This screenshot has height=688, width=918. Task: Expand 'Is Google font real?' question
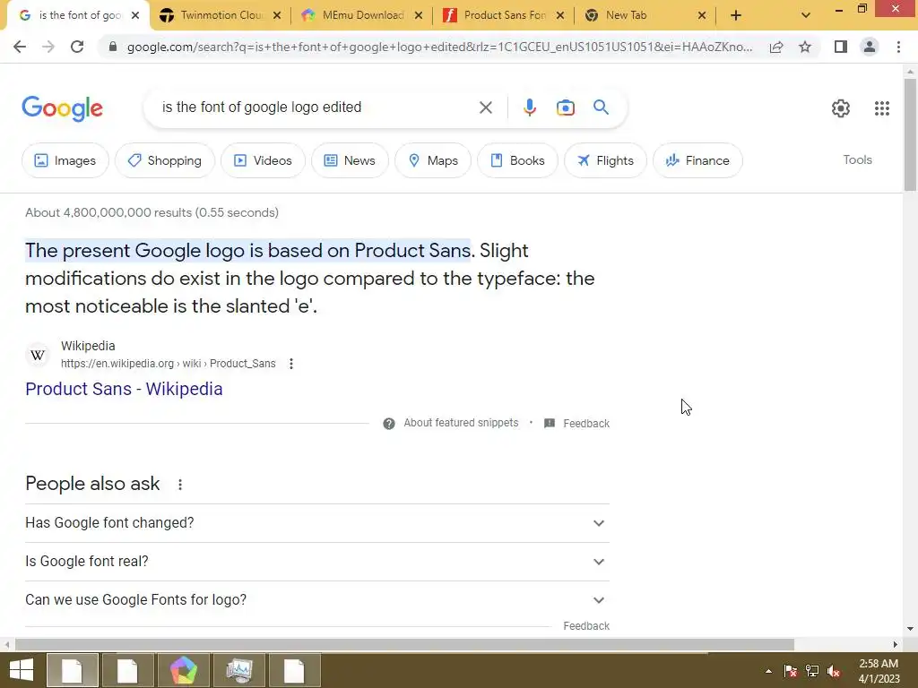coord(317,562)
